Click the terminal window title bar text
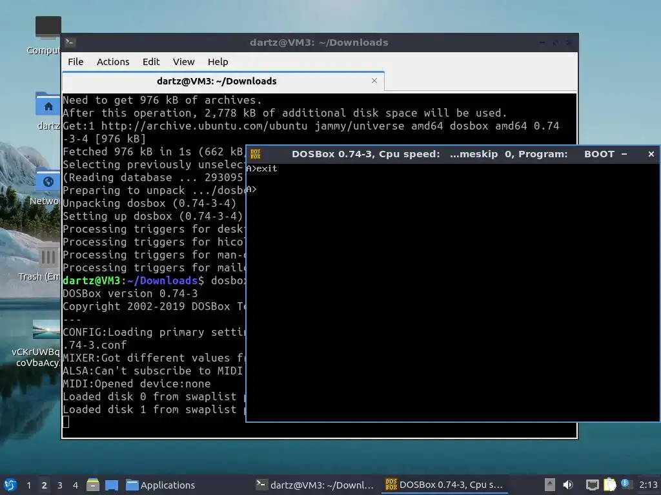This screenshot has width=661, height=495. (319, 43)
